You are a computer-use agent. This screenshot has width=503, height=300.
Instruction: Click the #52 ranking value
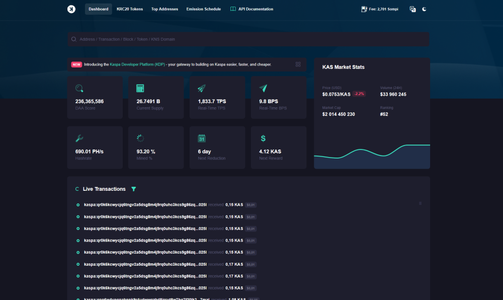click(384, 114)
